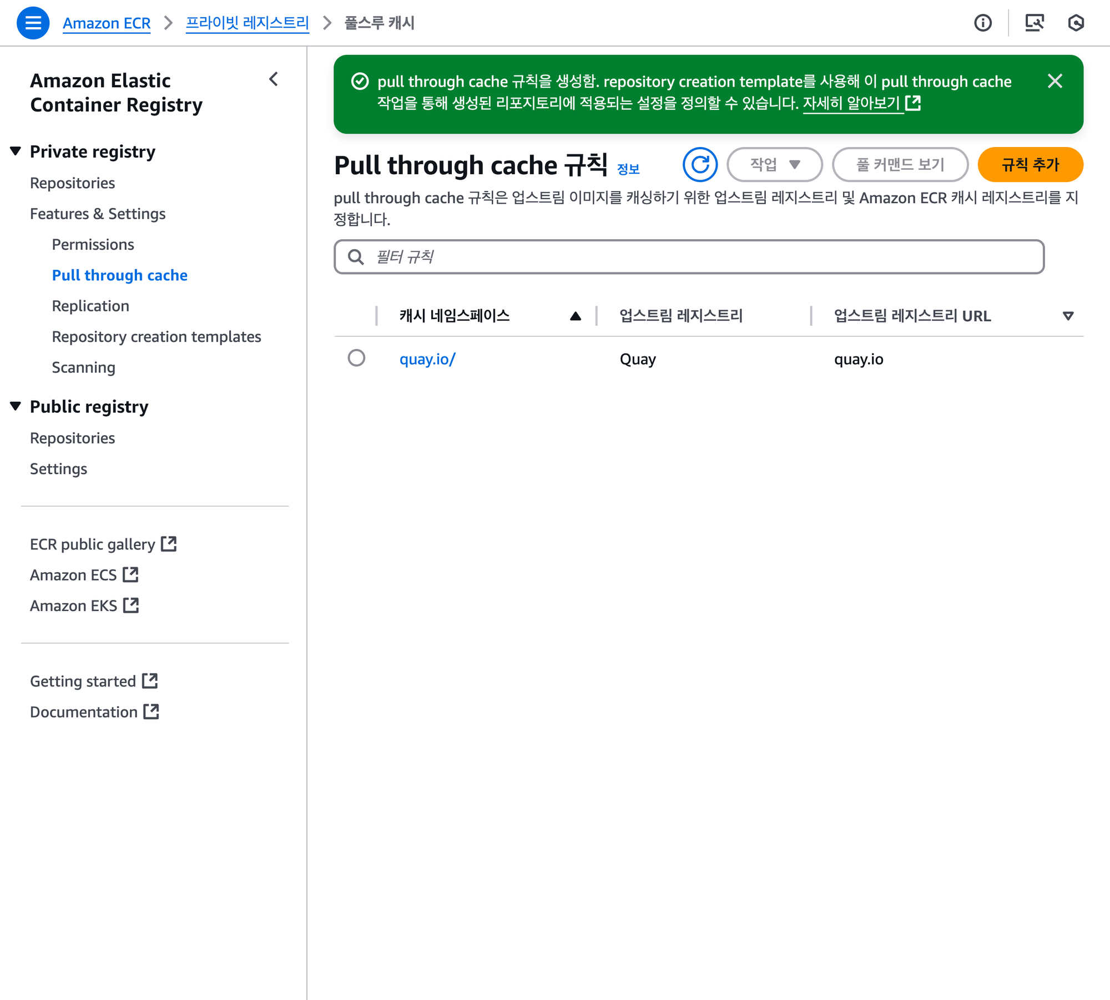1110x1000 pixels.
Task: Open external icon beside Documentation
Action: tap(151, 711)
